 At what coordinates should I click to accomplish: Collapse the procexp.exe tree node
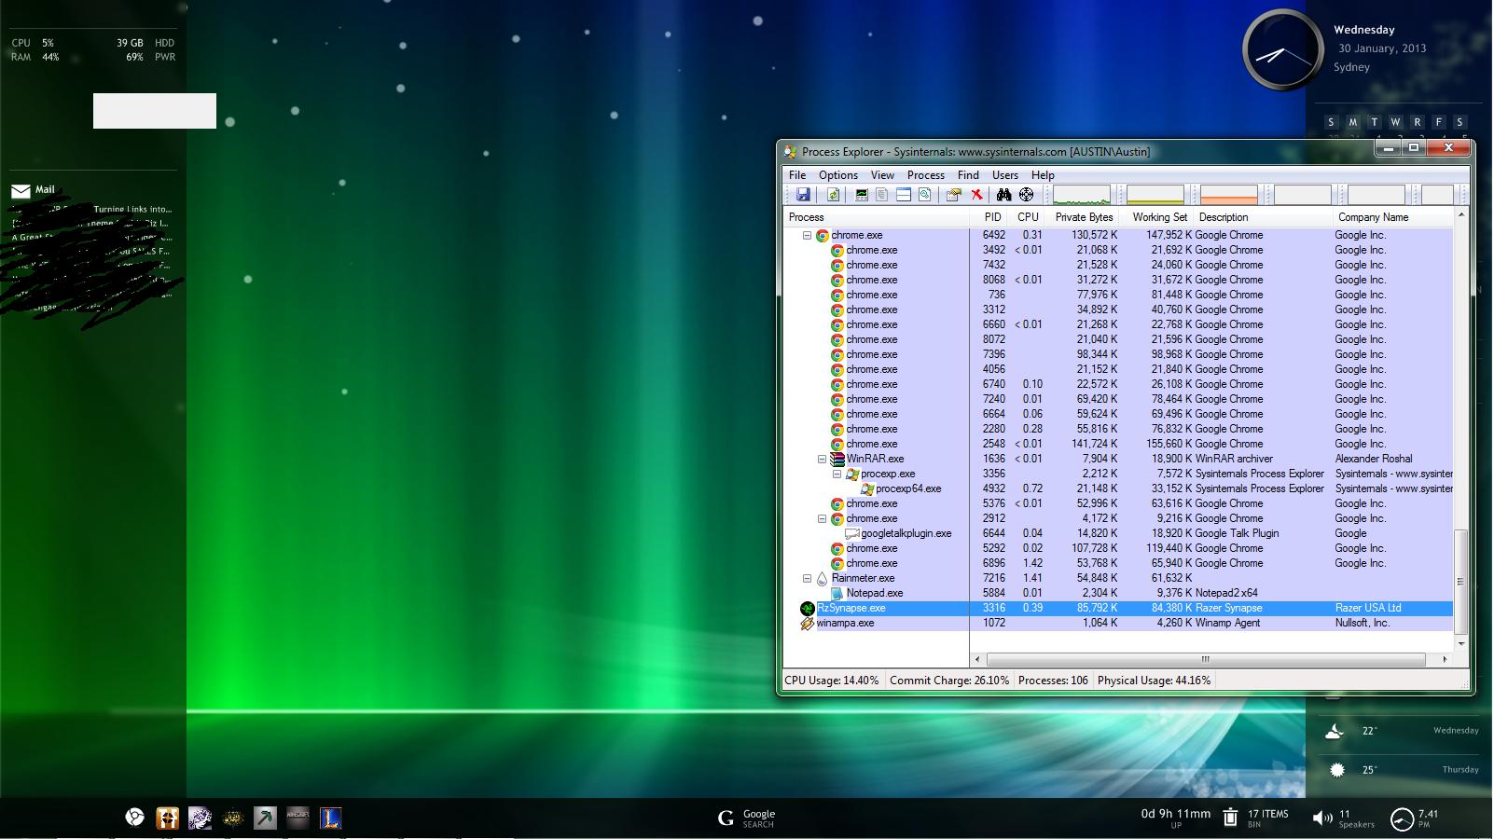coord(837,474)
